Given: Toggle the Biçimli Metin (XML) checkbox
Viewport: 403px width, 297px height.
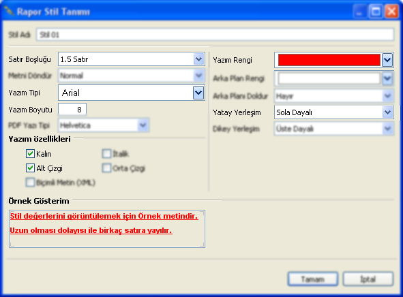Looking at the screenshot, I should click(30, 183).
